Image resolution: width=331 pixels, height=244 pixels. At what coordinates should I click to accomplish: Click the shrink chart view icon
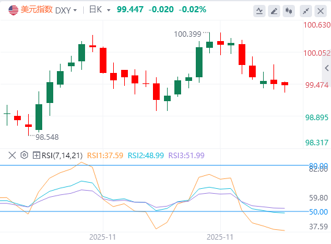[x=306, y=11]
